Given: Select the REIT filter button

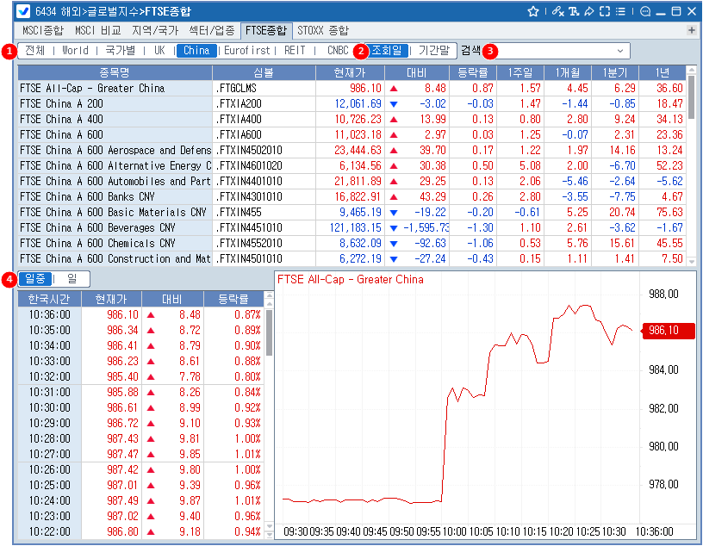Looking at the screenshot, I should point(295,51).
